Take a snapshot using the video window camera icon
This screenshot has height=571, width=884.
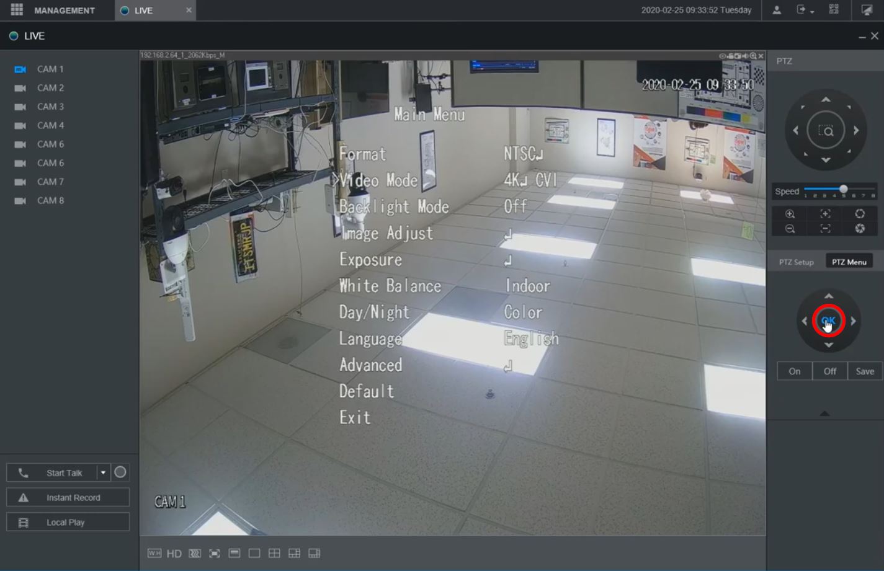[x=738, y=55]
